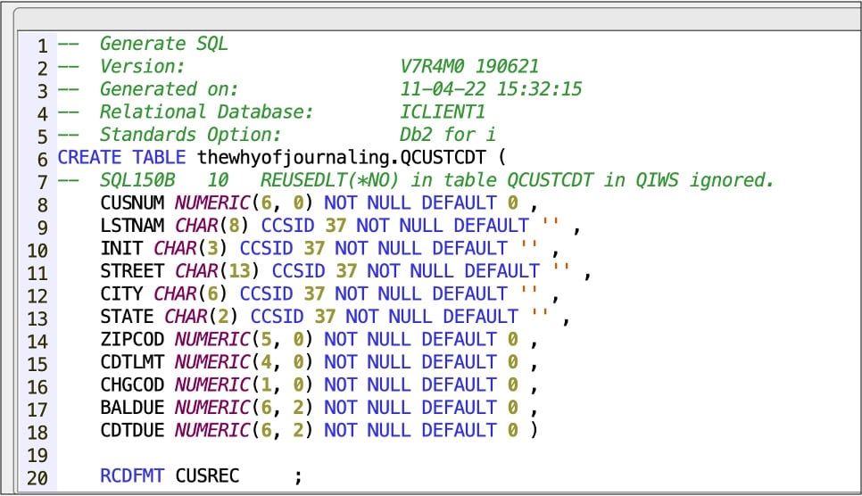This screenshot has height=496, width=862.
Task: Click the CHGCOD column name
Action: tap(133, 385)
